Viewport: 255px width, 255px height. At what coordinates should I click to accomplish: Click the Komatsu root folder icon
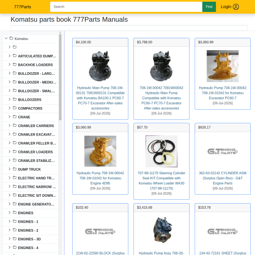click(11, 38)
